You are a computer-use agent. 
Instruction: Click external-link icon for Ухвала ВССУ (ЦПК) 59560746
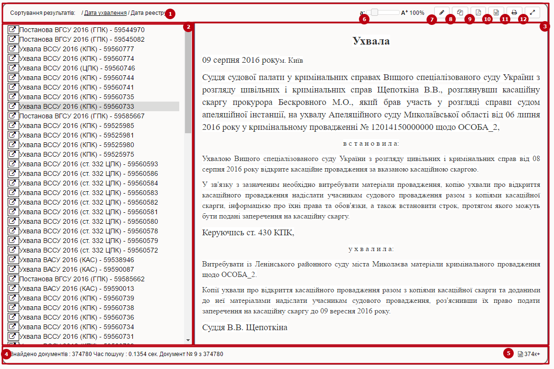click(13, 68)
